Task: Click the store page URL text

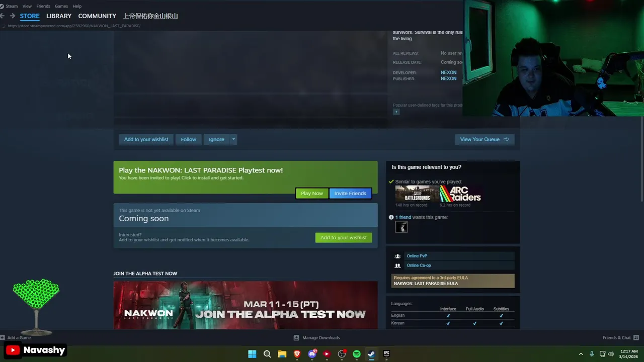Action: coord(74,26)
